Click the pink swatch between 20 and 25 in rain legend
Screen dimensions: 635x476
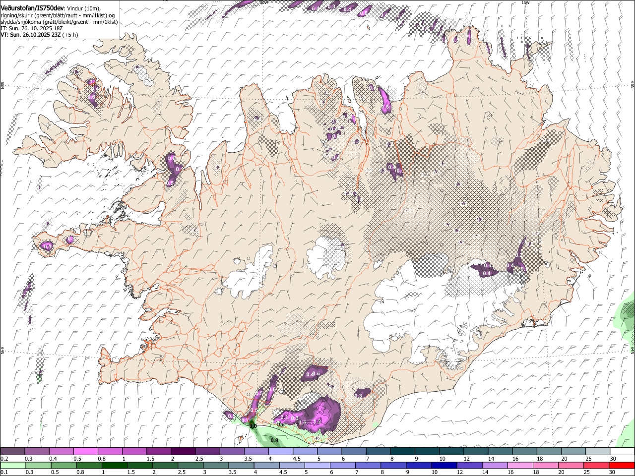tap(570, 465)
